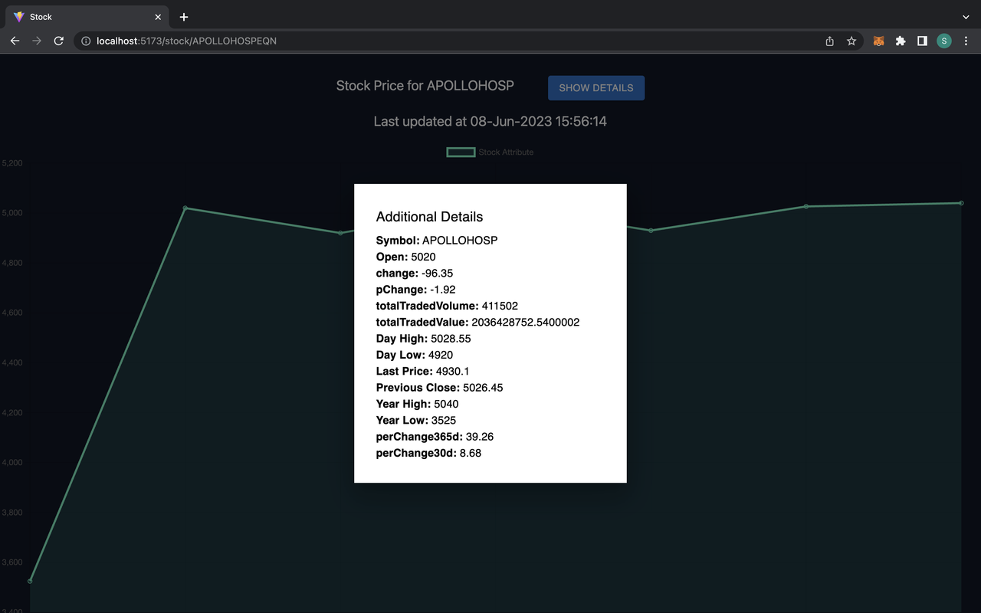Image resolution: width=981 pixels, height=613 pixels.
Task: Open a new tab with the plus button
Action: 184,17
